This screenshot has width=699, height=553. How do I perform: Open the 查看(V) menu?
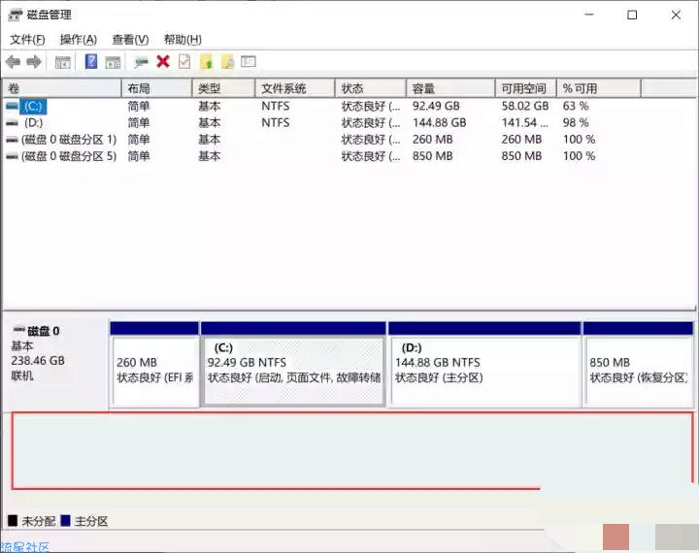click(x=130, y=40)
